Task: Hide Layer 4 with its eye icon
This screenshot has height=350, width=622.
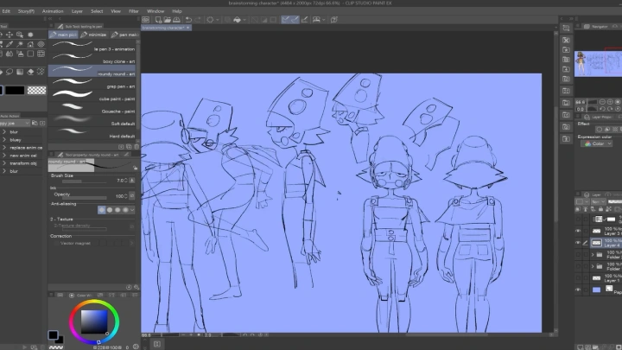Action: (578, 243)
